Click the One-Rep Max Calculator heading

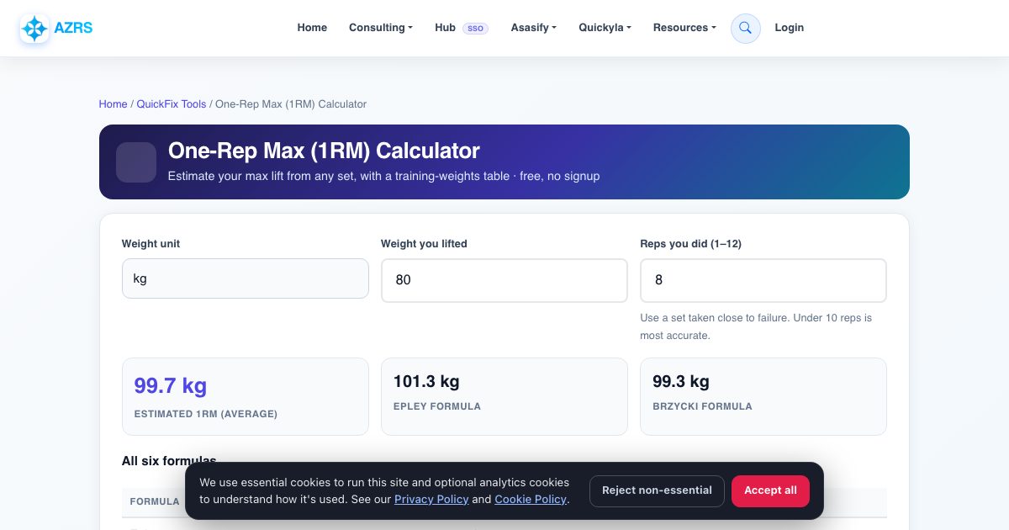(x=324, y=151)
